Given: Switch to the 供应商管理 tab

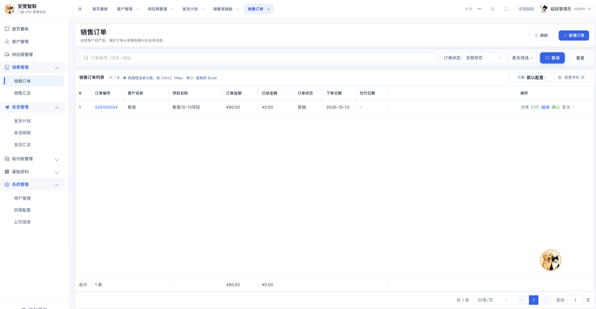Looking at the screenshot, I should (x=157, y=9).
